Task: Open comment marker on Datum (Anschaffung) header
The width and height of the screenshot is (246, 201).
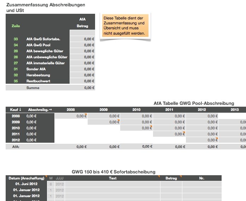Action: [46, 176]
